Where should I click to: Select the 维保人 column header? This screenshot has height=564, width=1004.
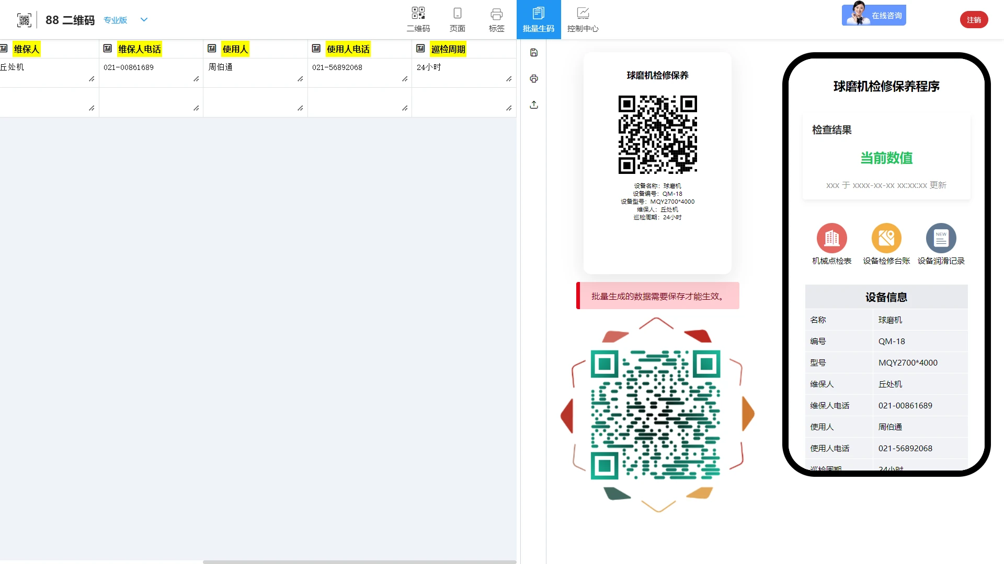pyautogui.click(x=27, y=49)
